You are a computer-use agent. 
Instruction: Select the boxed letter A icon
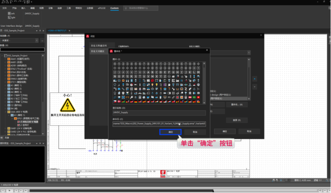pos(148,72)
